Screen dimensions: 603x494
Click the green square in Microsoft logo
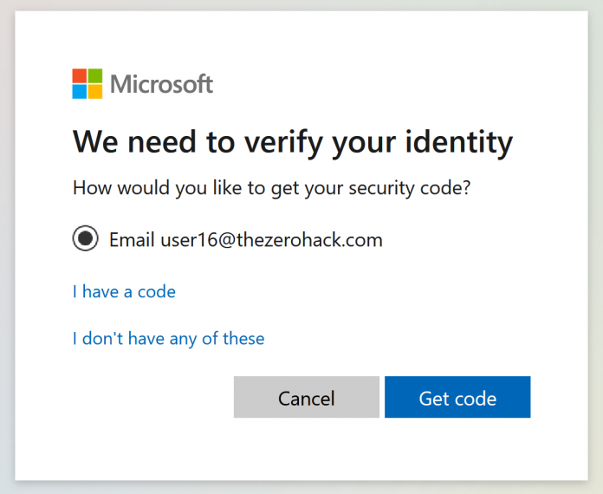(95, 75)
